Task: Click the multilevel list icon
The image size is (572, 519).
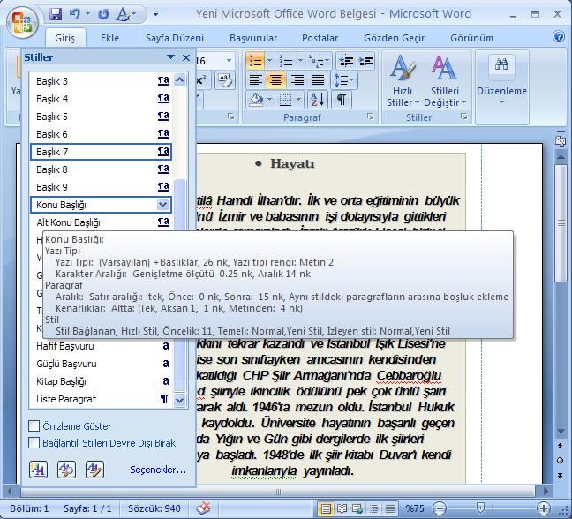Action: coord(316,61)
